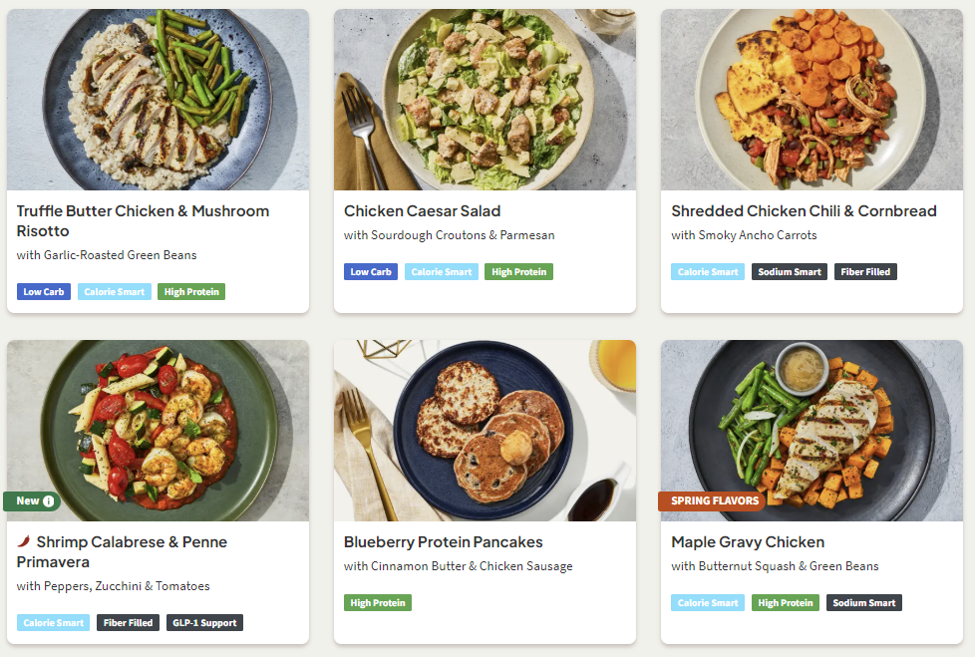Select the GLP-1 Support tag
975x657 pixels.
204,623
